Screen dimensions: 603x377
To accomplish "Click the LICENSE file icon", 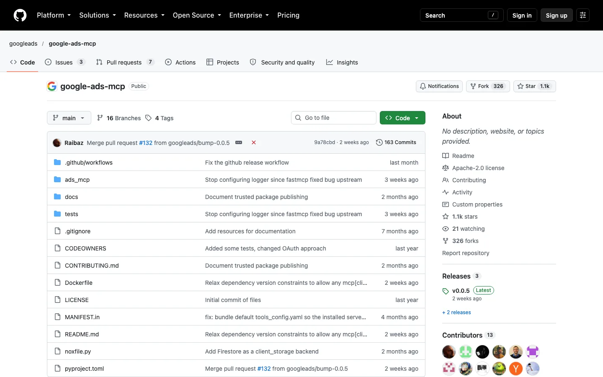I will tap(57, 300).
